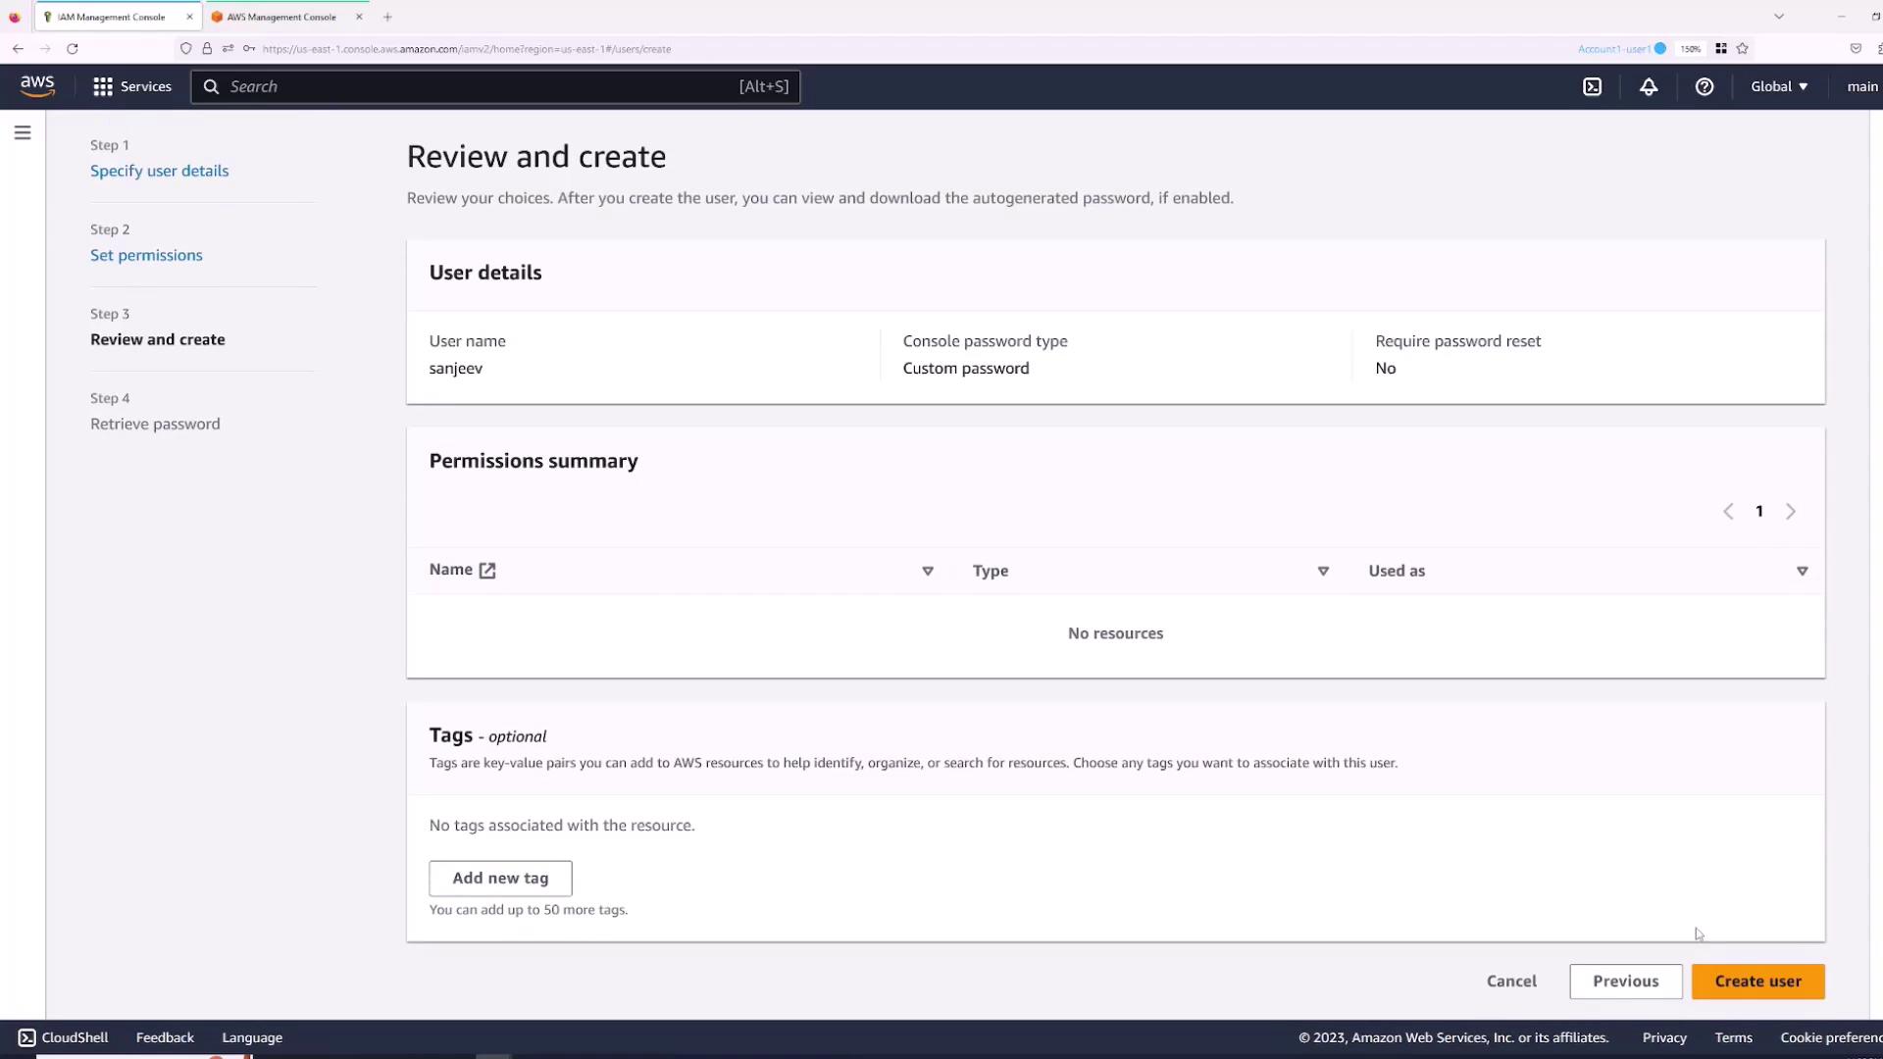
Task: Sort by the Name column arrow
Action: [x=928, y=571]
